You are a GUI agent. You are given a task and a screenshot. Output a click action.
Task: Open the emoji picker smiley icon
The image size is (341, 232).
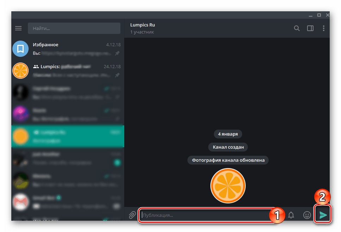click(306, 215)
